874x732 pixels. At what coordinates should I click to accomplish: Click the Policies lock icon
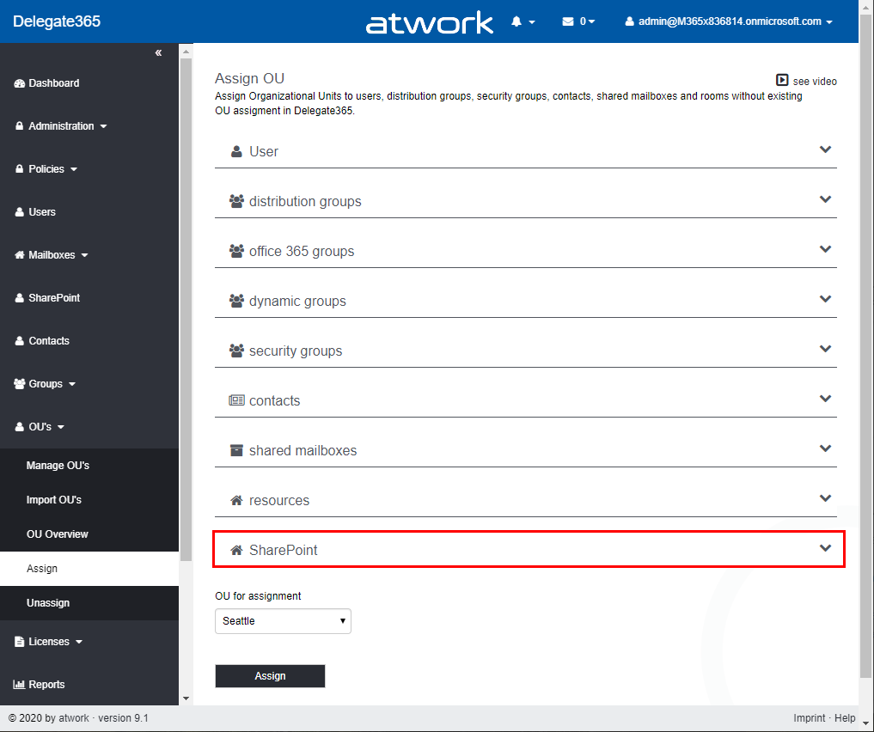pyautogui.click(x=20, y=168)
